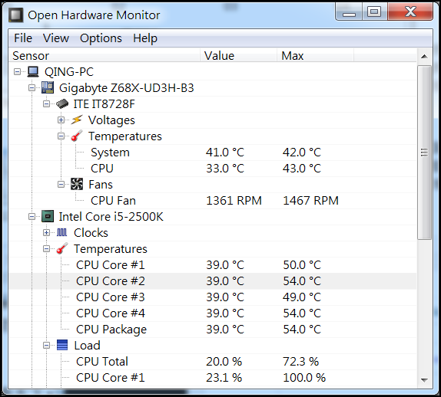Open the Help menu
This screenshot has height=397, width=441.
point(145,38)
